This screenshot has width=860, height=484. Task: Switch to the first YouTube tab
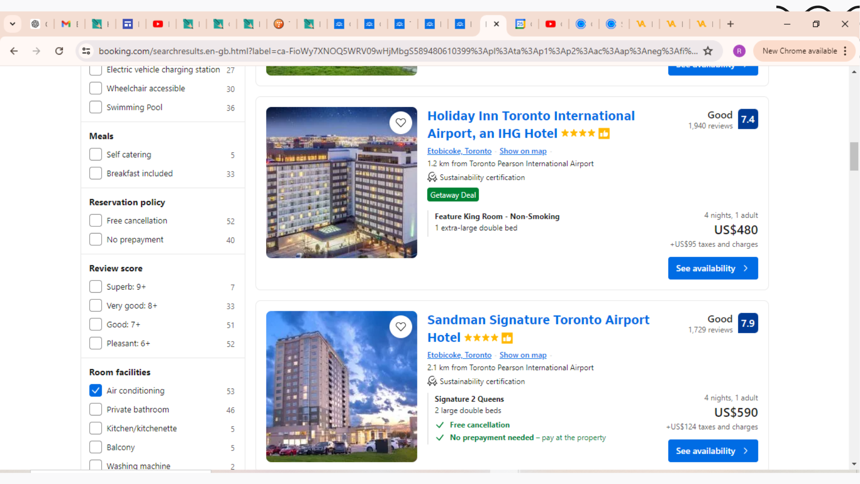(x=158, y=24)
